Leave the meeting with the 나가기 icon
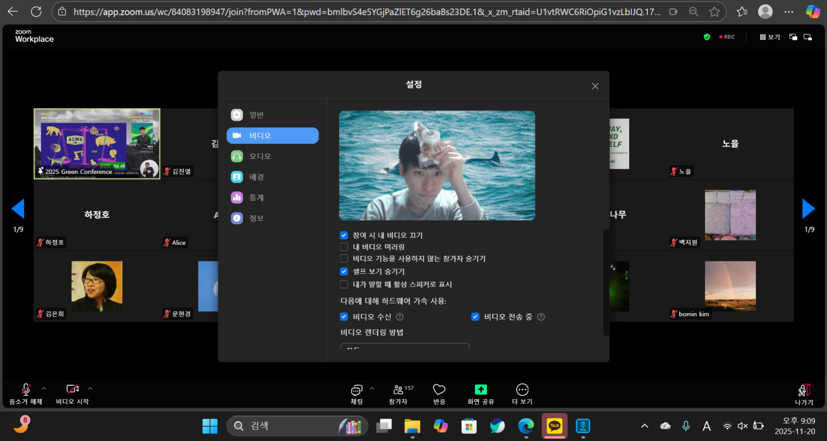Image resolution: width=827 pixels, height=441 pixels. tap(804, 390)
